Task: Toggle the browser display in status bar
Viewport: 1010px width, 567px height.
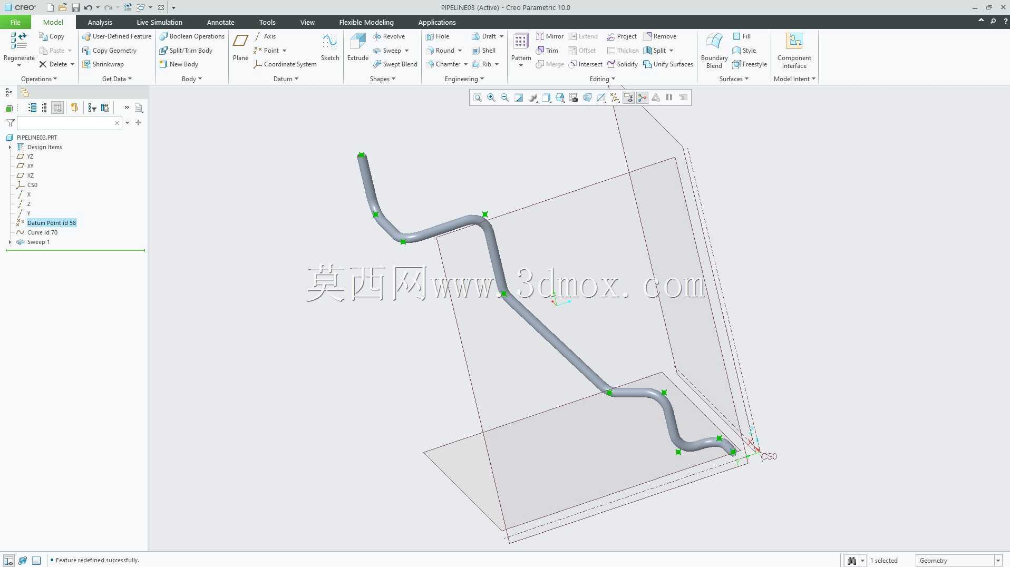Action: click(x=23, y=561)
